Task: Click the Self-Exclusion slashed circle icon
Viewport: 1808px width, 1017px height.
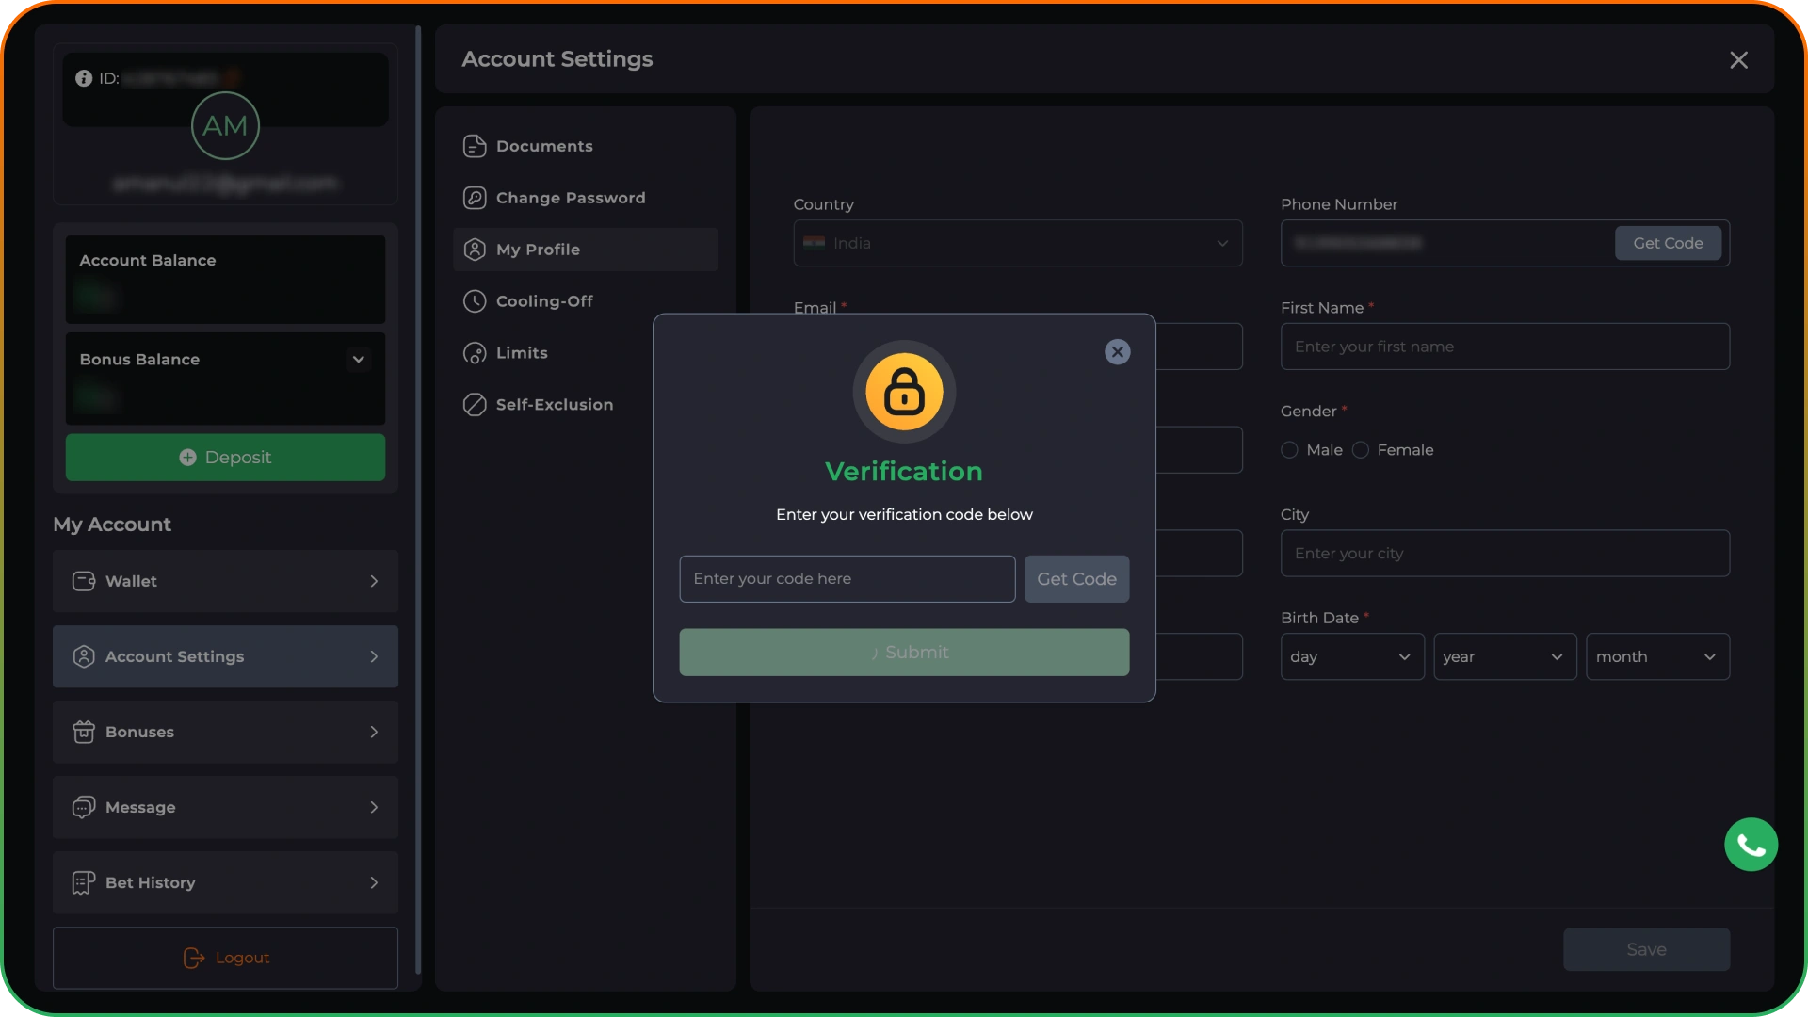Action: [x=475, y=405]
